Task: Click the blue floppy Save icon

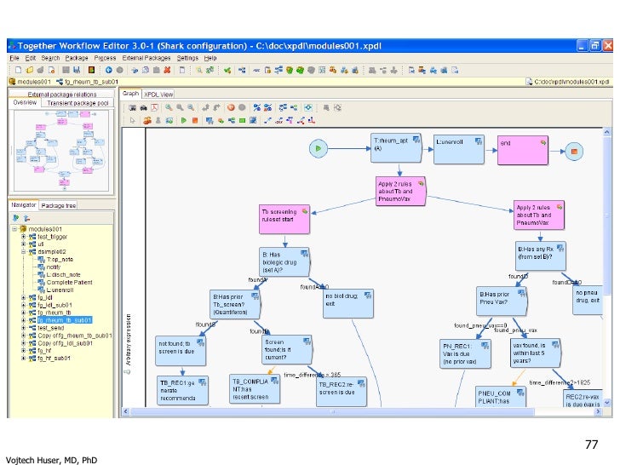Action: pyautogui.click(x=77, y=70)
